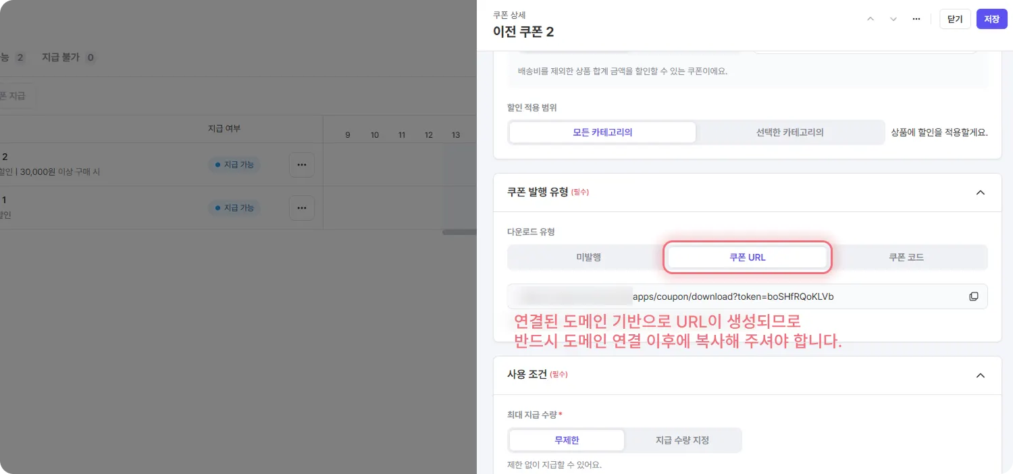
Task: Open more menu for 지급 가능 row 1
Action: pos(302,207)
